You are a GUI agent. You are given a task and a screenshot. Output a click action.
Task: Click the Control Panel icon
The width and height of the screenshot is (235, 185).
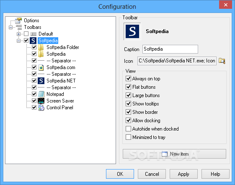click(41, 108)
